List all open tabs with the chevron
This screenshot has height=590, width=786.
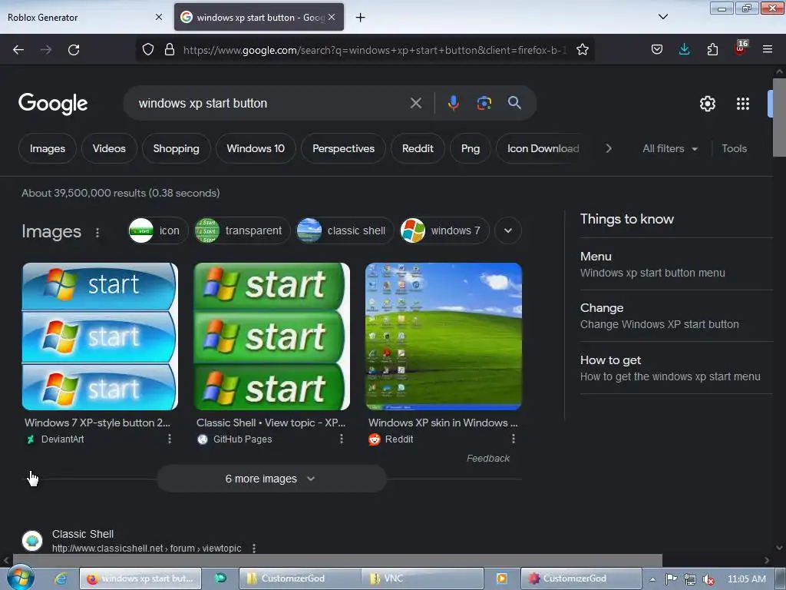[x=662, y=17]
